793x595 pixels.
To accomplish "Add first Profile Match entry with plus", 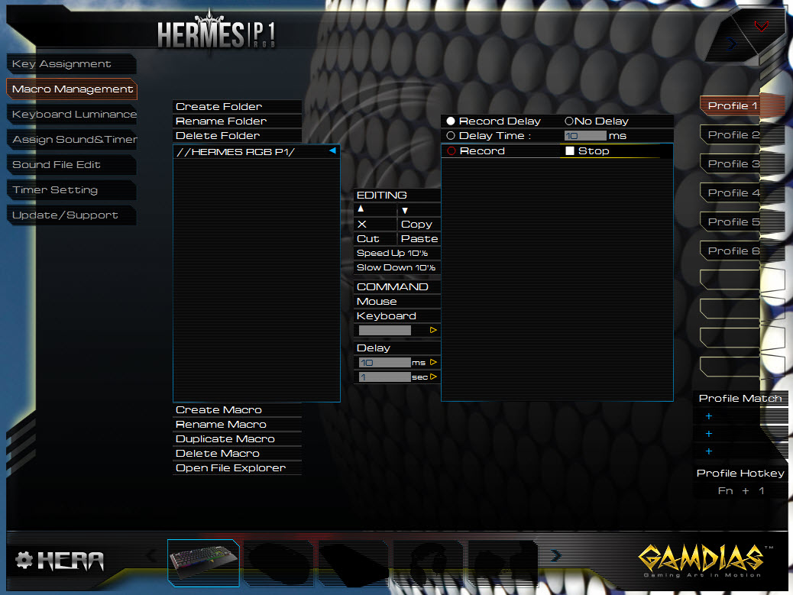I will 708,416.
